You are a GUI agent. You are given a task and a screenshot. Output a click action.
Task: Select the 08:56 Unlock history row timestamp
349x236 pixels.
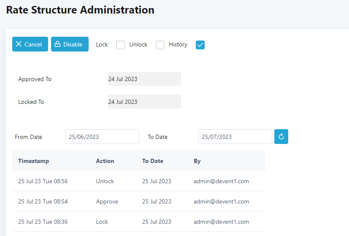(x=43, y=181)
